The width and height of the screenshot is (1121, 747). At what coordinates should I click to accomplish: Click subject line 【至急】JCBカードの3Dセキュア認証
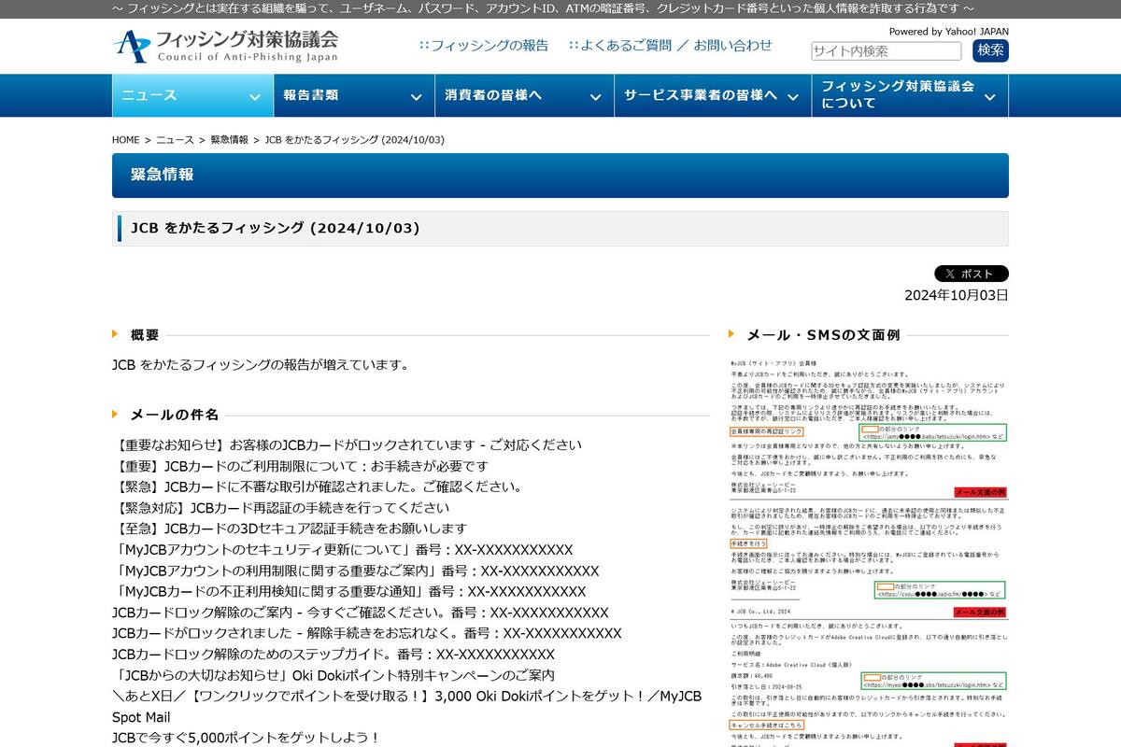(x=289, y=529)
